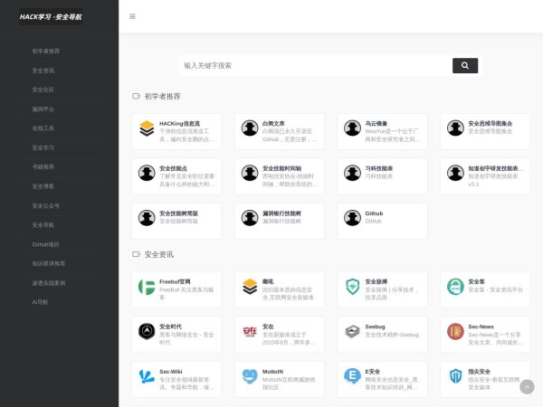The width and height of the screenshot is (543, 407).
Task: Open the FreeBuf官网 green logo icon
Action: tap(147, 287)
